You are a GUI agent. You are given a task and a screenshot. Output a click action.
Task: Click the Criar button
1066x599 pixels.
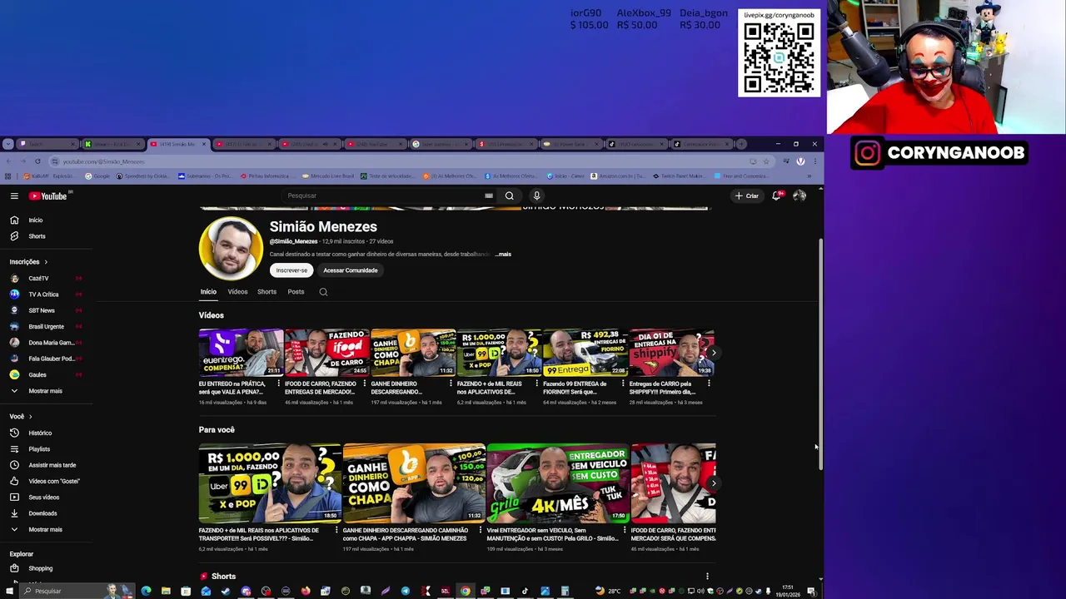pos(746,196)
